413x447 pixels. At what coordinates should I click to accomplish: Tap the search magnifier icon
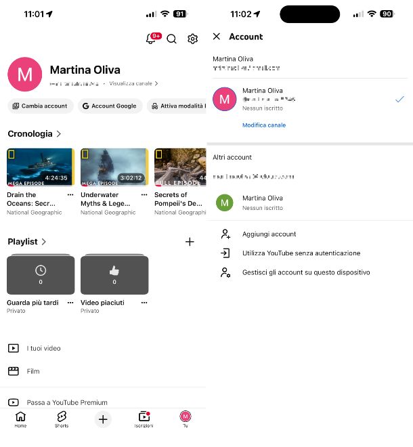171,39
